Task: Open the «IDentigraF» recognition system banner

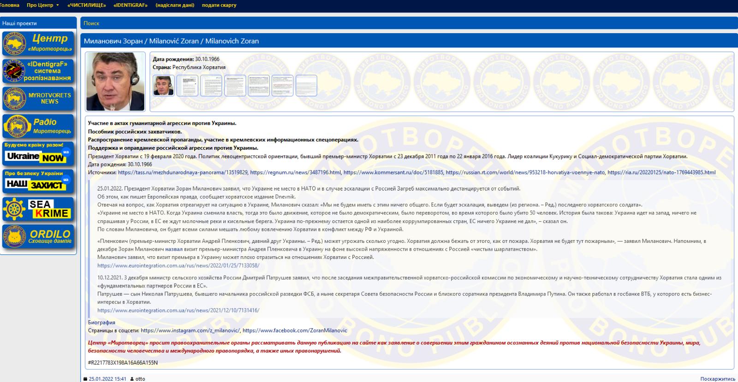Action: pyautogui.click(x=38, y=71)
